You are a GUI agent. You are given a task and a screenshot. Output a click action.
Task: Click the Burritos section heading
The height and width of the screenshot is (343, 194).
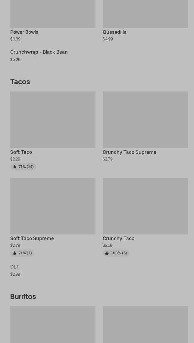point(23,296)
